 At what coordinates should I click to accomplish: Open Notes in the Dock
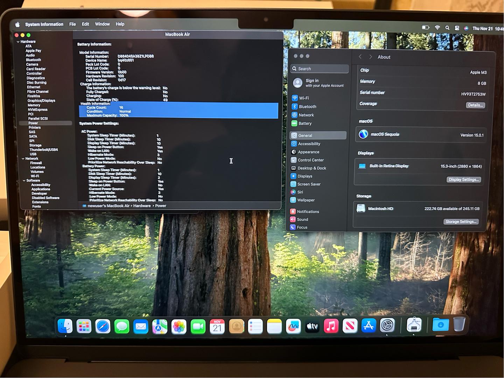tap(274, 327)
